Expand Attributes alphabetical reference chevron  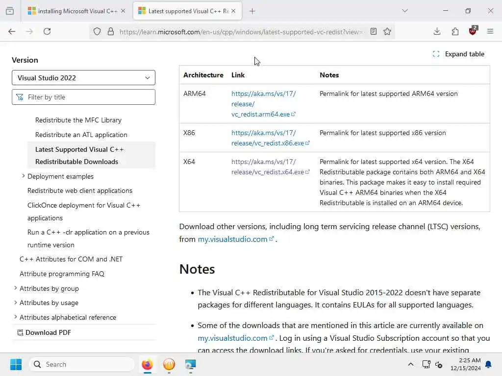coord(15,317)
